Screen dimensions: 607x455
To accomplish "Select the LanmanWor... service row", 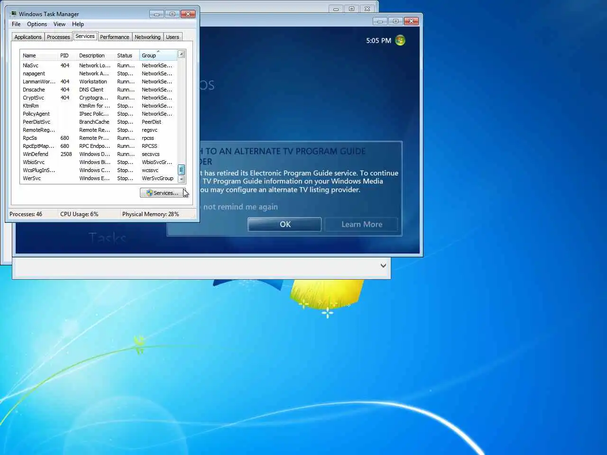I will (98, 82).
